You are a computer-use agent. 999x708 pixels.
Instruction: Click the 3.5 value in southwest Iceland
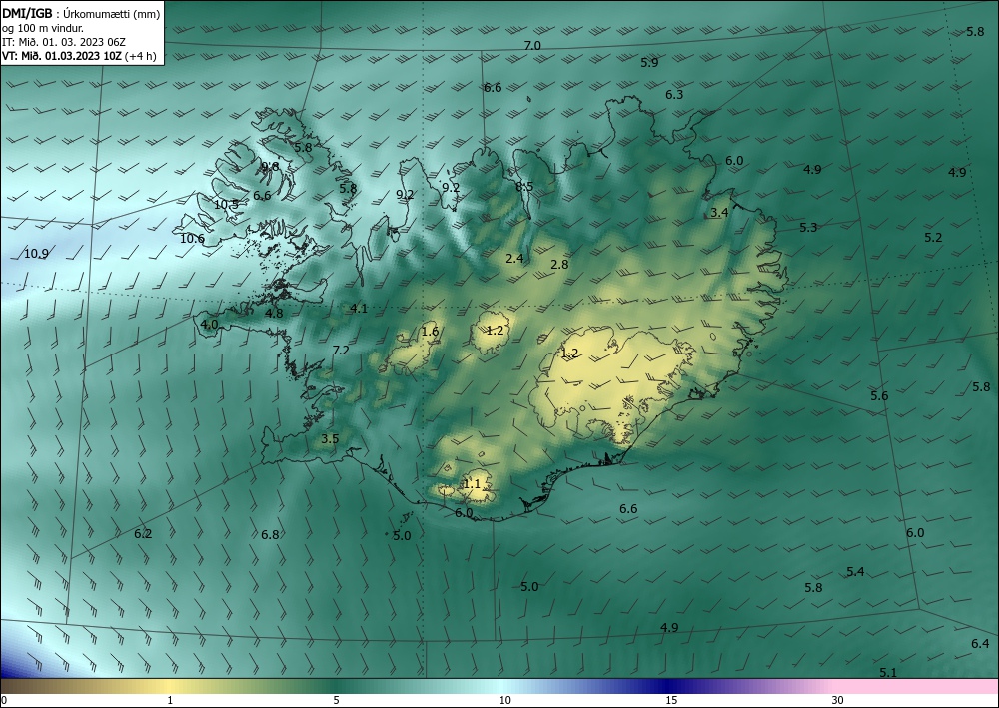coord(330,439)
